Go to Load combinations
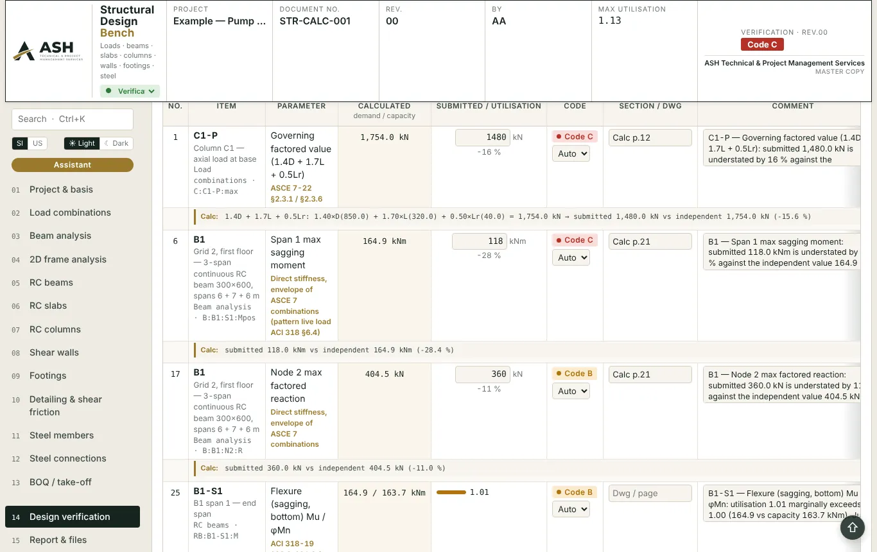This screenshot has height=552, width=877. pyautogui.click(x=73, y=212)
